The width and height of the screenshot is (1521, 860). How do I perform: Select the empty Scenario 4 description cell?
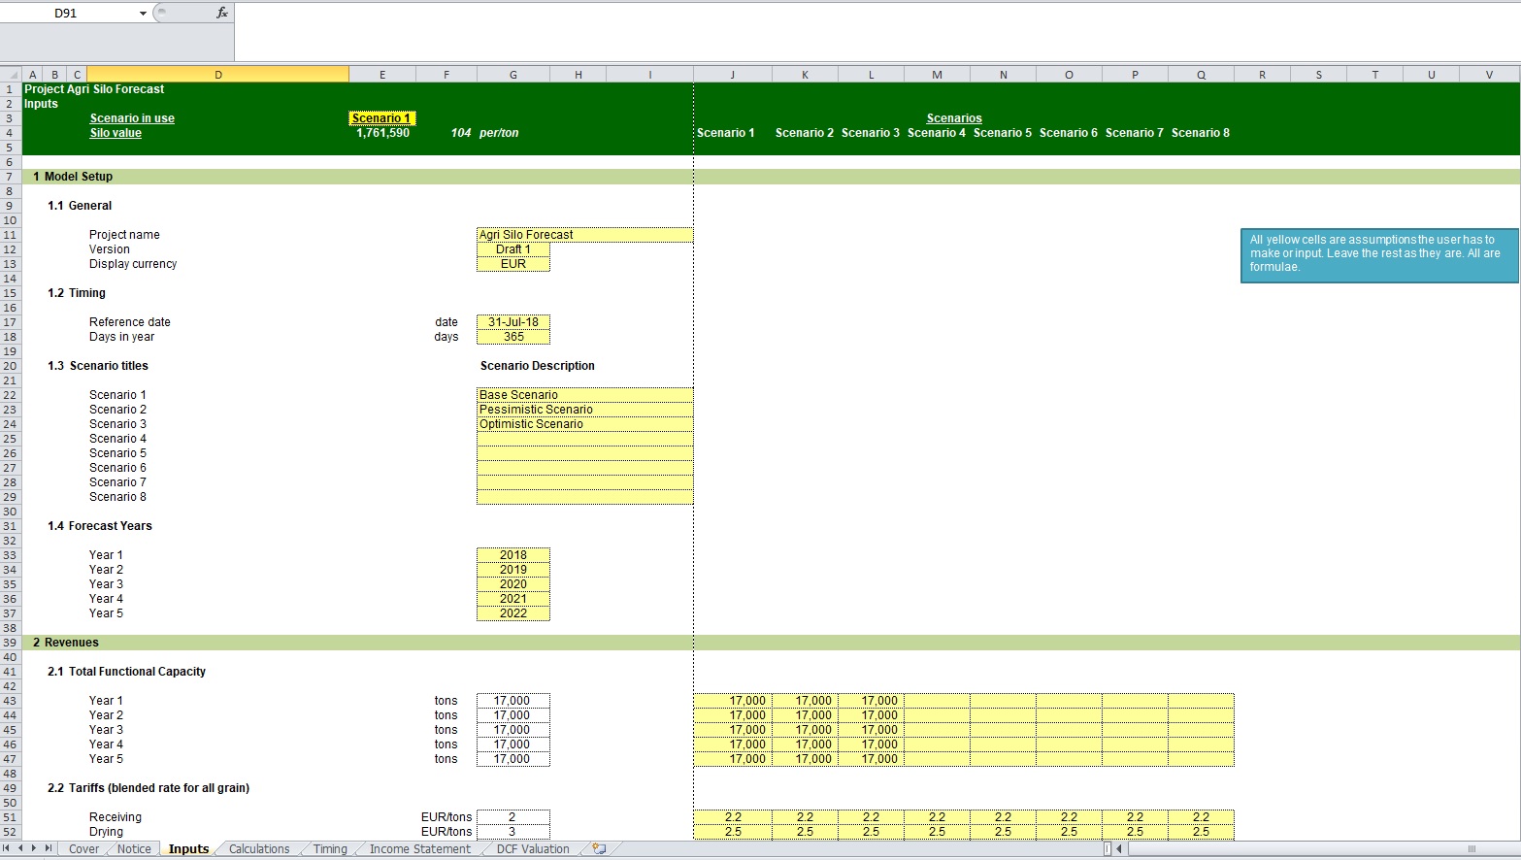[585, 439]
